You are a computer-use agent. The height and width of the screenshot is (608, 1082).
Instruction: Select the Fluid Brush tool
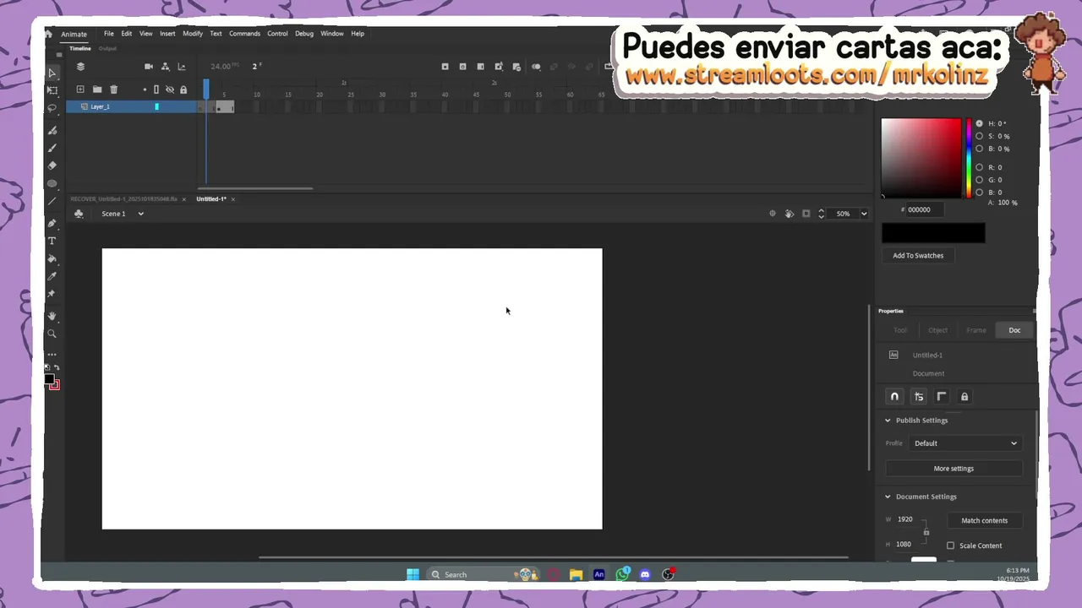(x=52, y=130)
